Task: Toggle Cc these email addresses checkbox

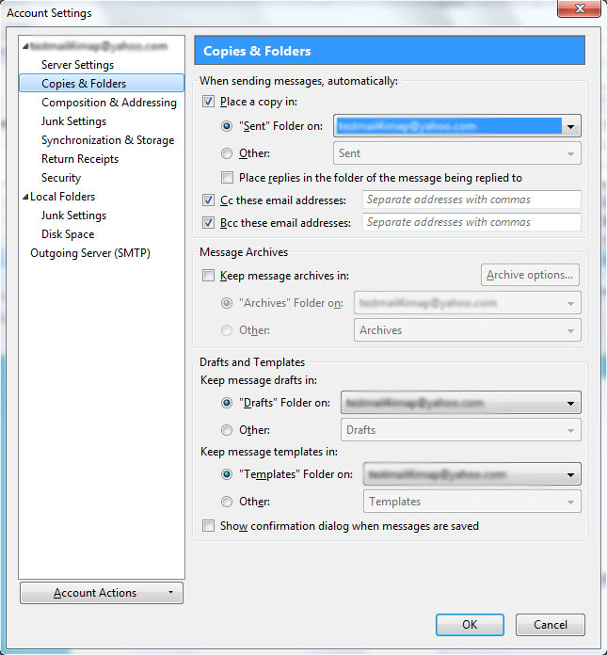Action: 209,200
